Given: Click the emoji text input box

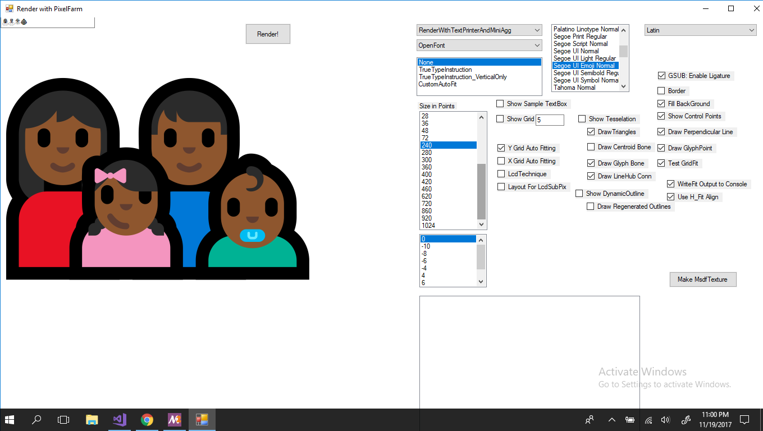Looking at the screenshot, I should pos(48,22).
